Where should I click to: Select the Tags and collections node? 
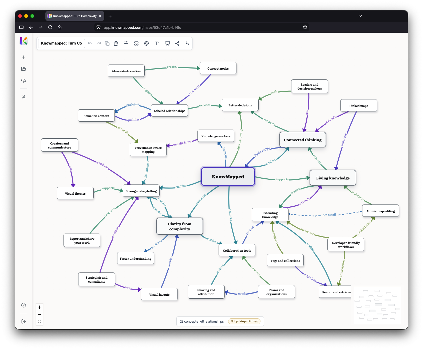(285, 261)
